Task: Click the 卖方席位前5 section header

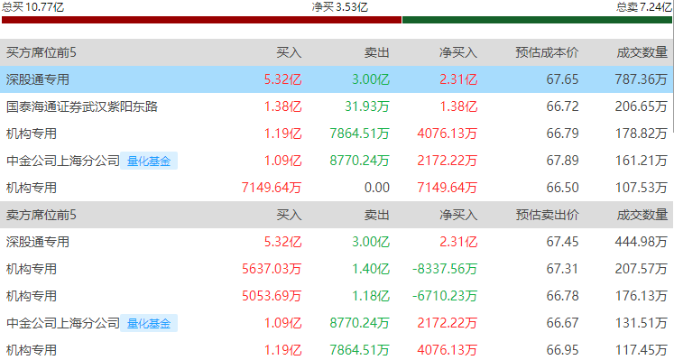Action: tap(42, 215)
